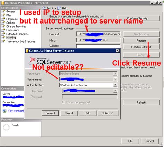This screenshot has width=164, height=147.
Task: Click the Principal address field
Action: pos(98,34)
